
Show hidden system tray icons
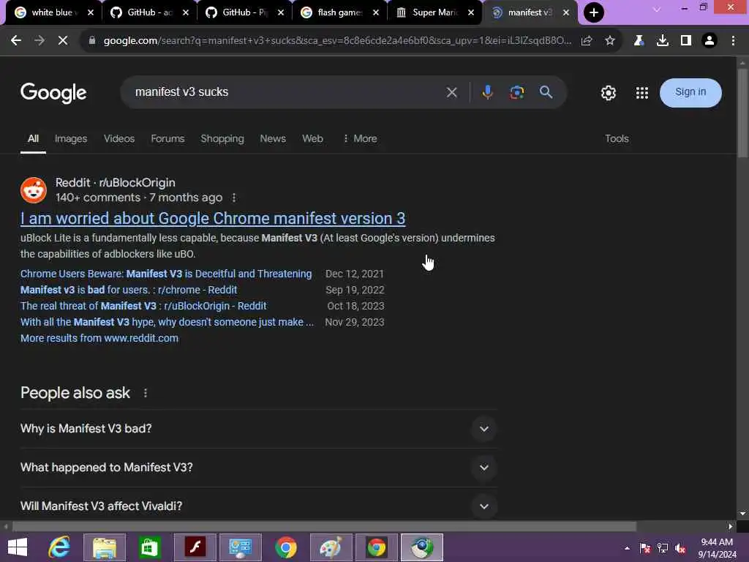click(x=627, y=548)
